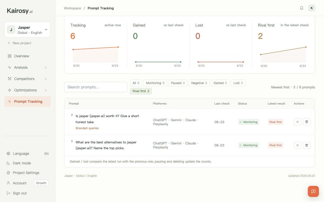Pause the 'Is jasper worth it' prompt
Image resolution: width=324 pixels, height=202 pixels.
(297, 122)
